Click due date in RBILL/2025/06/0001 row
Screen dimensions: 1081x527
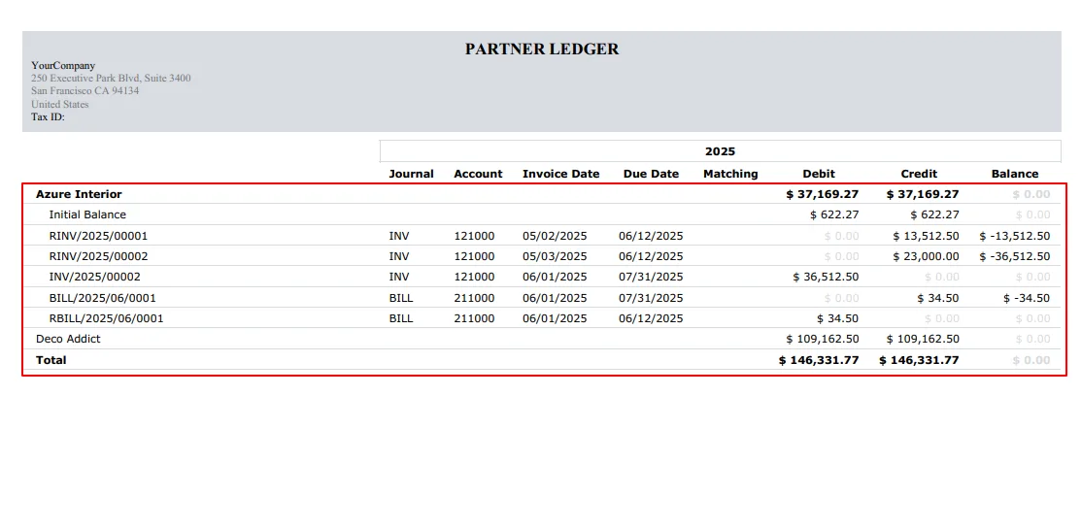(x=651, y=319)
